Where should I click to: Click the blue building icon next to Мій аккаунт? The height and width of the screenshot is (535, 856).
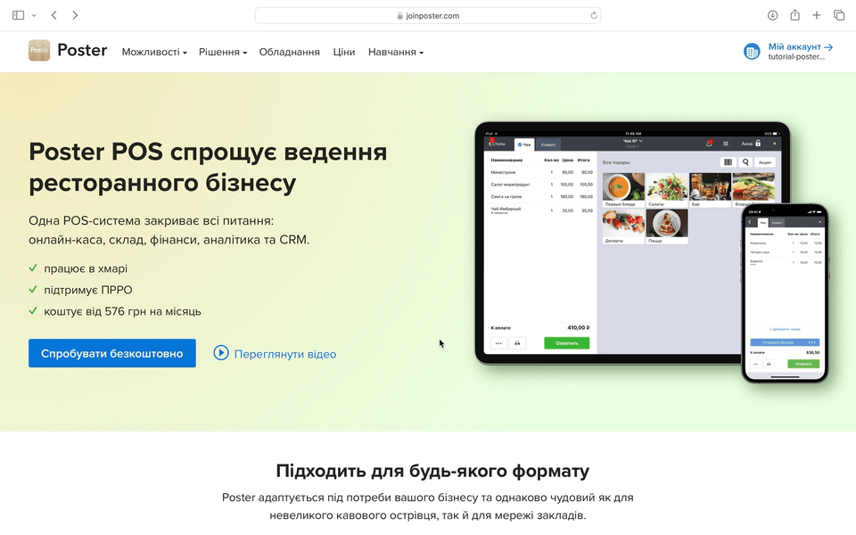(x=752, y=51)
